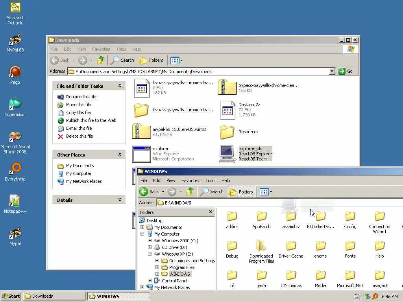Open the Help menu in WINDOWS window
Viewport: 403px width, 302px height.
click(x=226, y=180)
